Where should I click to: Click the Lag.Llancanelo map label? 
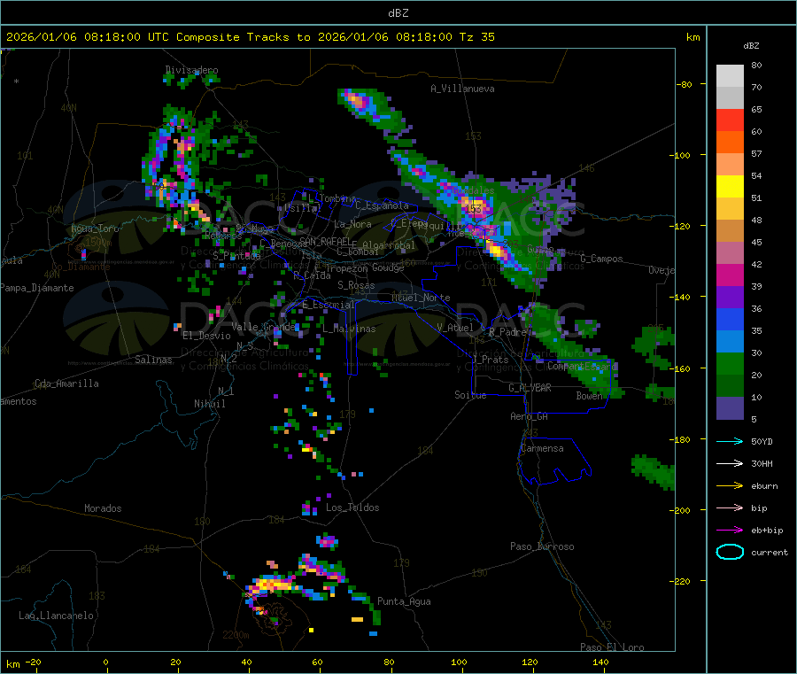[x=56, y=616]
